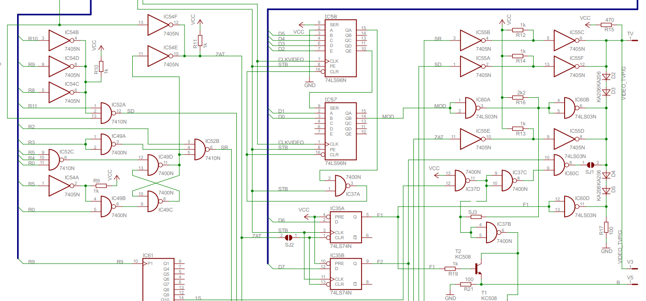646x301 pixels.
Task: Select the SJ2 solder jumper
Action: [x=289, y=237]
